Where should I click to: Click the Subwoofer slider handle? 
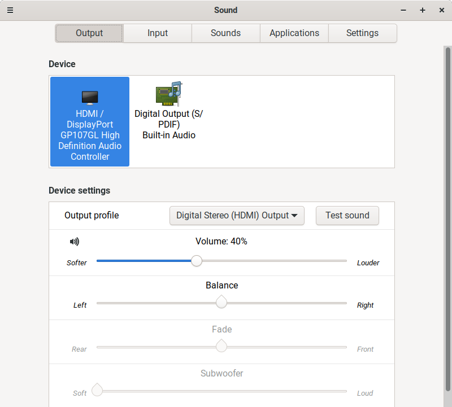[x=97, y=390]
